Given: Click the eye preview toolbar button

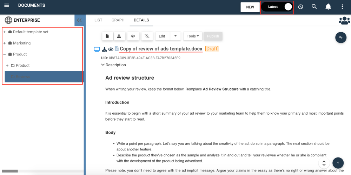Looking at the screenshot, I should [133, 36].
